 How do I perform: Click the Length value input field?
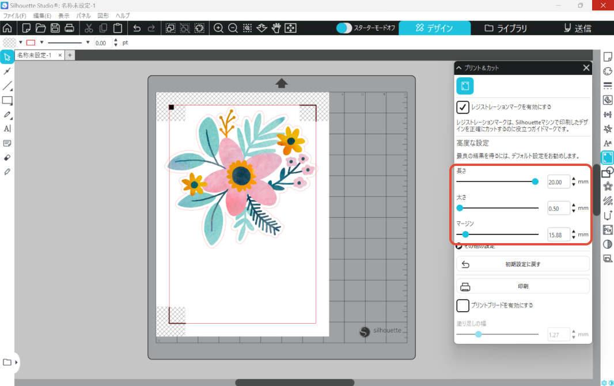[x=558, y=182]
